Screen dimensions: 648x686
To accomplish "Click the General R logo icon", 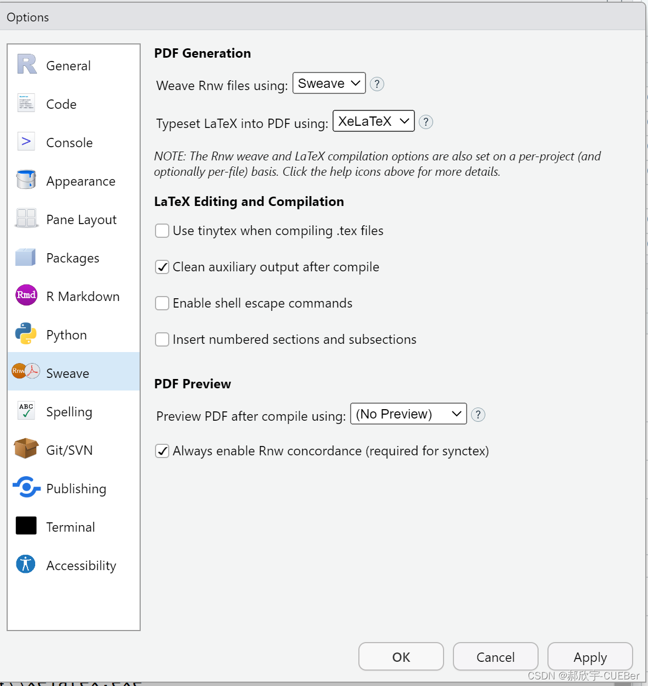I will (x=26, y=64).
